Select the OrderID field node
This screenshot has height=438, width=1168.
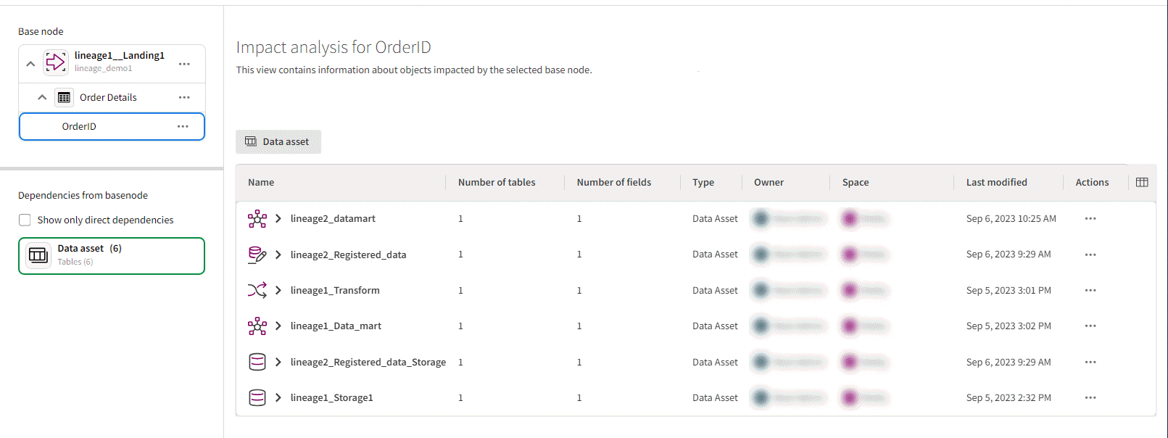pyautogui.click(x=80, y=126)
